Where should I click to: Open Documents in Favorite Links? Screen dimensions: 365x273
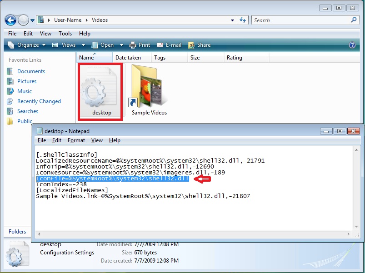(x=31, y=71)
